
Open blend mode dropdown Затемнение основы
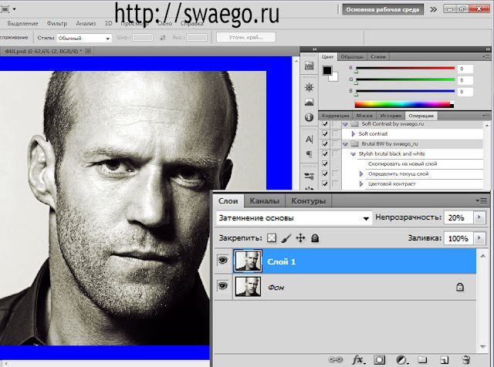pyautogui.click(x=294, y=217)
